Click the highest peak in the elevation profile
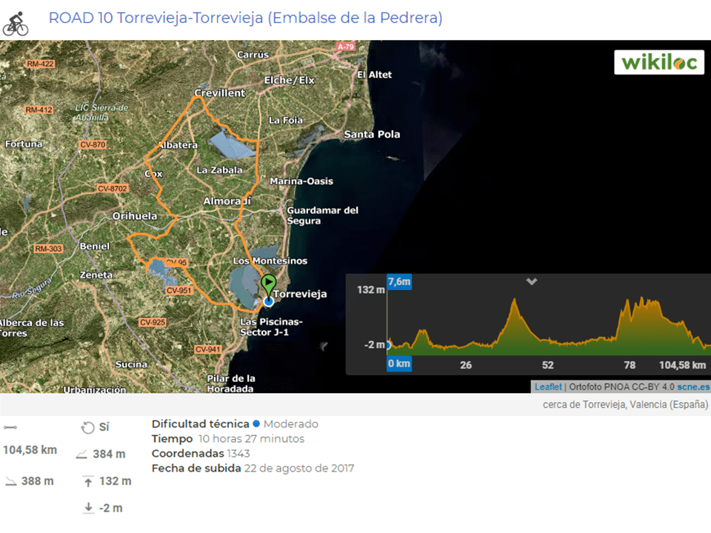Image resolution: width=711 pixels, height=533 pixels. (x=515, y=300)
